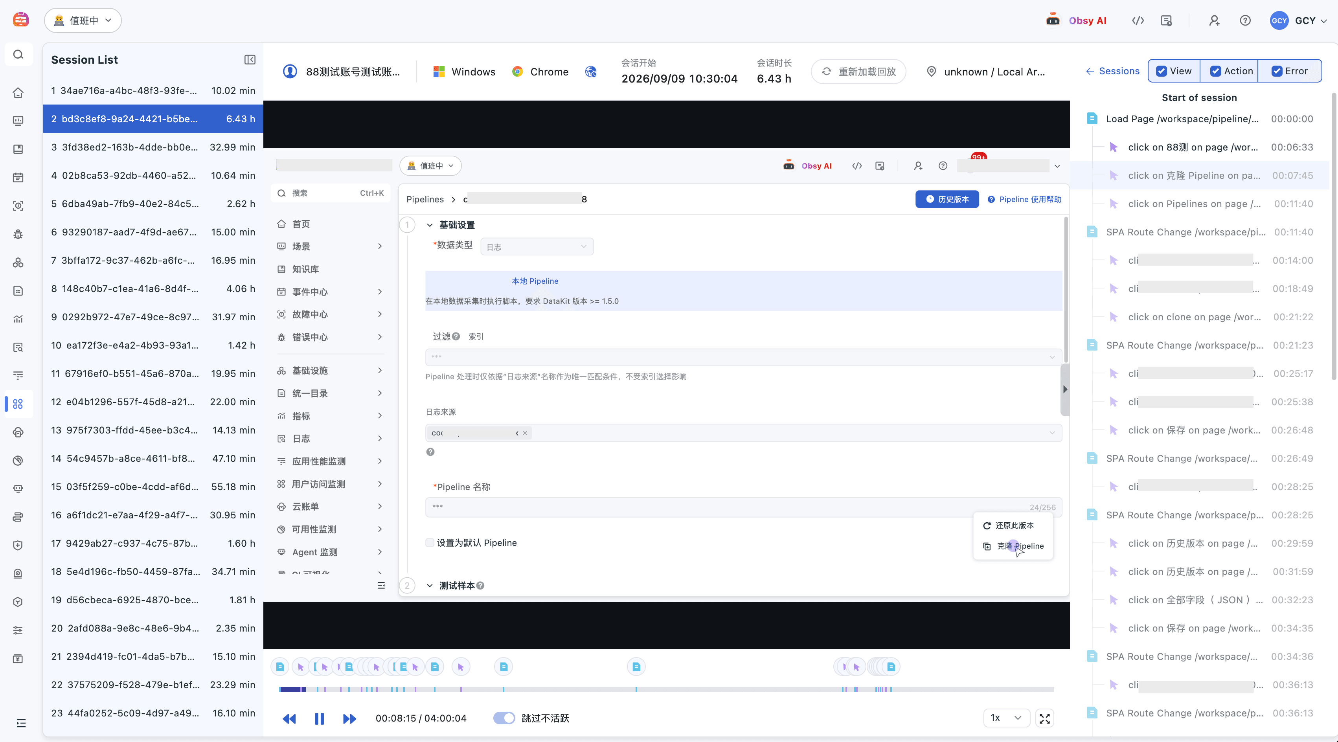
Task: Open the search icon in left sidebar
Action: (x=18, y=55)
